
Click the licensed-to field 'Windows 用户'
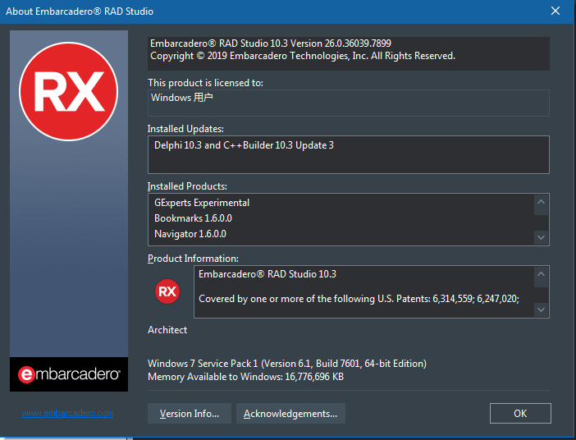(x=348, y=103)
